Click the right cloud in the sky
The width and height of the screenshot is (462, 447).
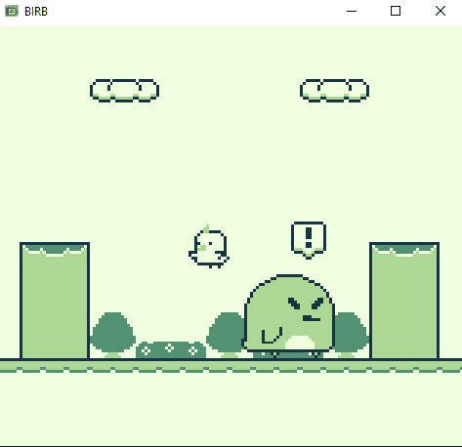pyautogui.click(x=334, y=90)
